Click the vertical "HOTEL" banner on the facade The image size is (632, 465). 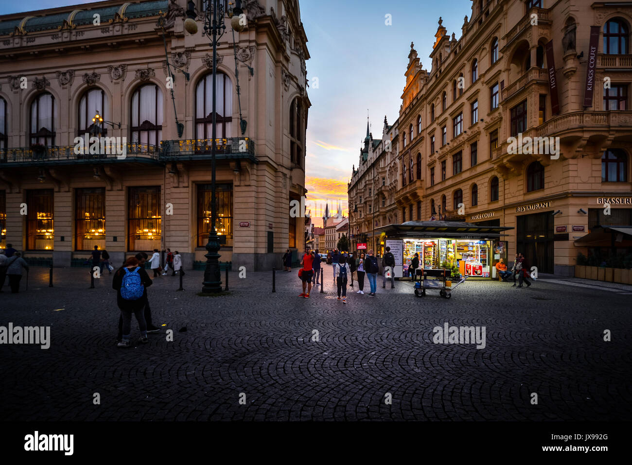(551, 78)
